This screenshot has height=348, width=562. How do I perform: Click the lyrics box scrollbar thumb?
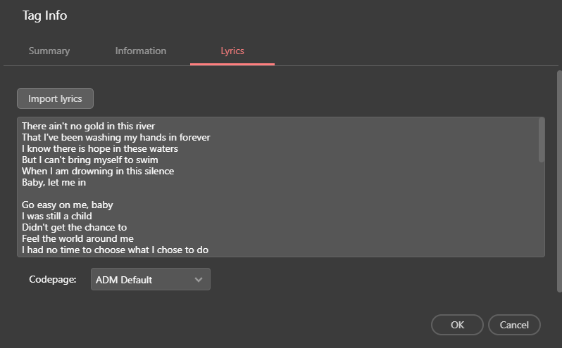click(x=541, y=139)
